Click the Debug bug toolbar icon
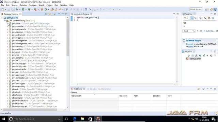The image size is (218, 122). (x=17, y=9)
